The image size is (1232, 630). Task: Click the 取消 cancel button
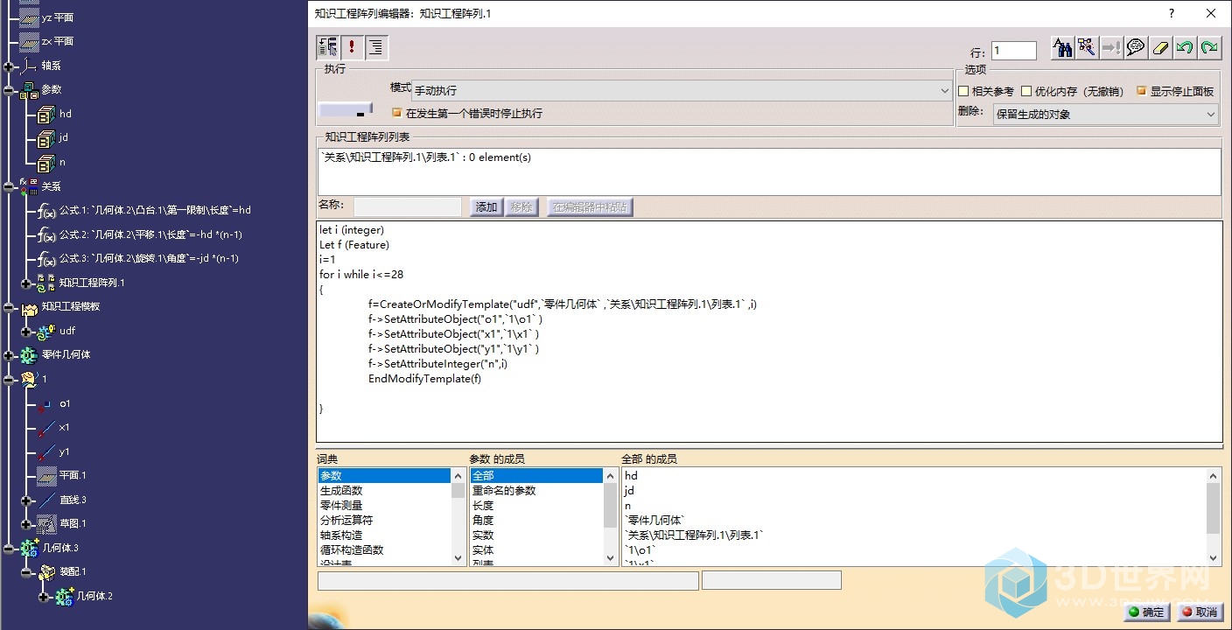tap(1200, 612)
